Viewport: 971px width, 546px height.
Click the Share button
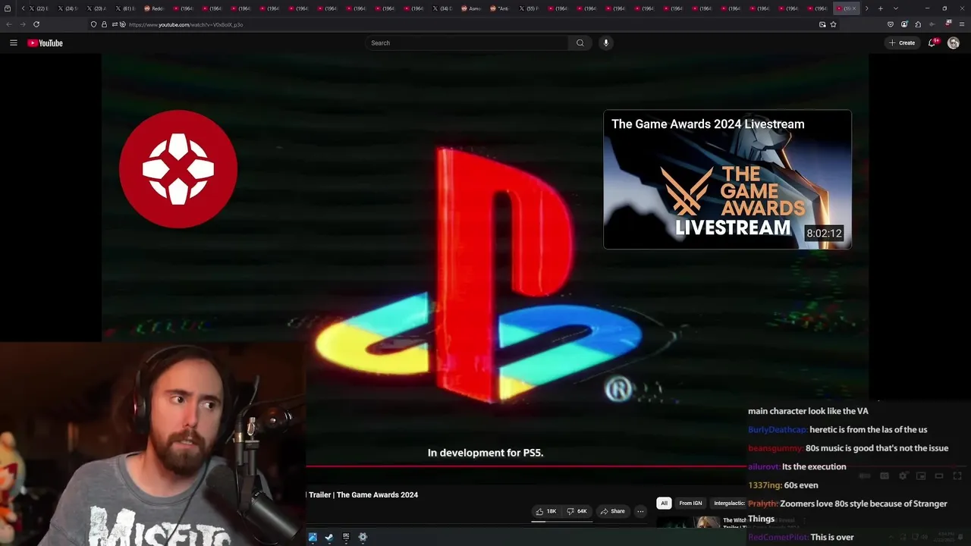coord(612,511)
